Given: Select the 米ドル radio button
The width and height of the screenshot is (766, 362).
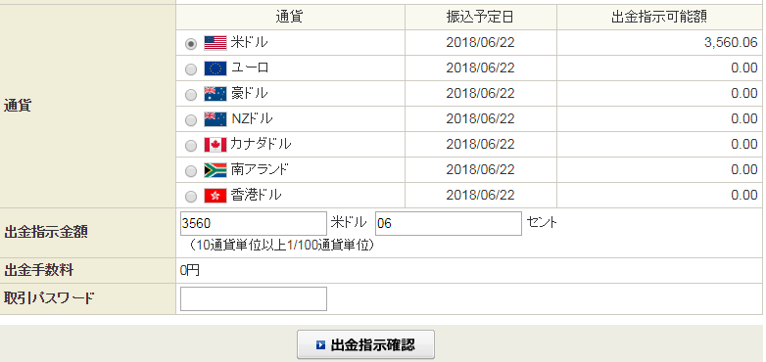Looking at the screenshot, I should (191, 44).
